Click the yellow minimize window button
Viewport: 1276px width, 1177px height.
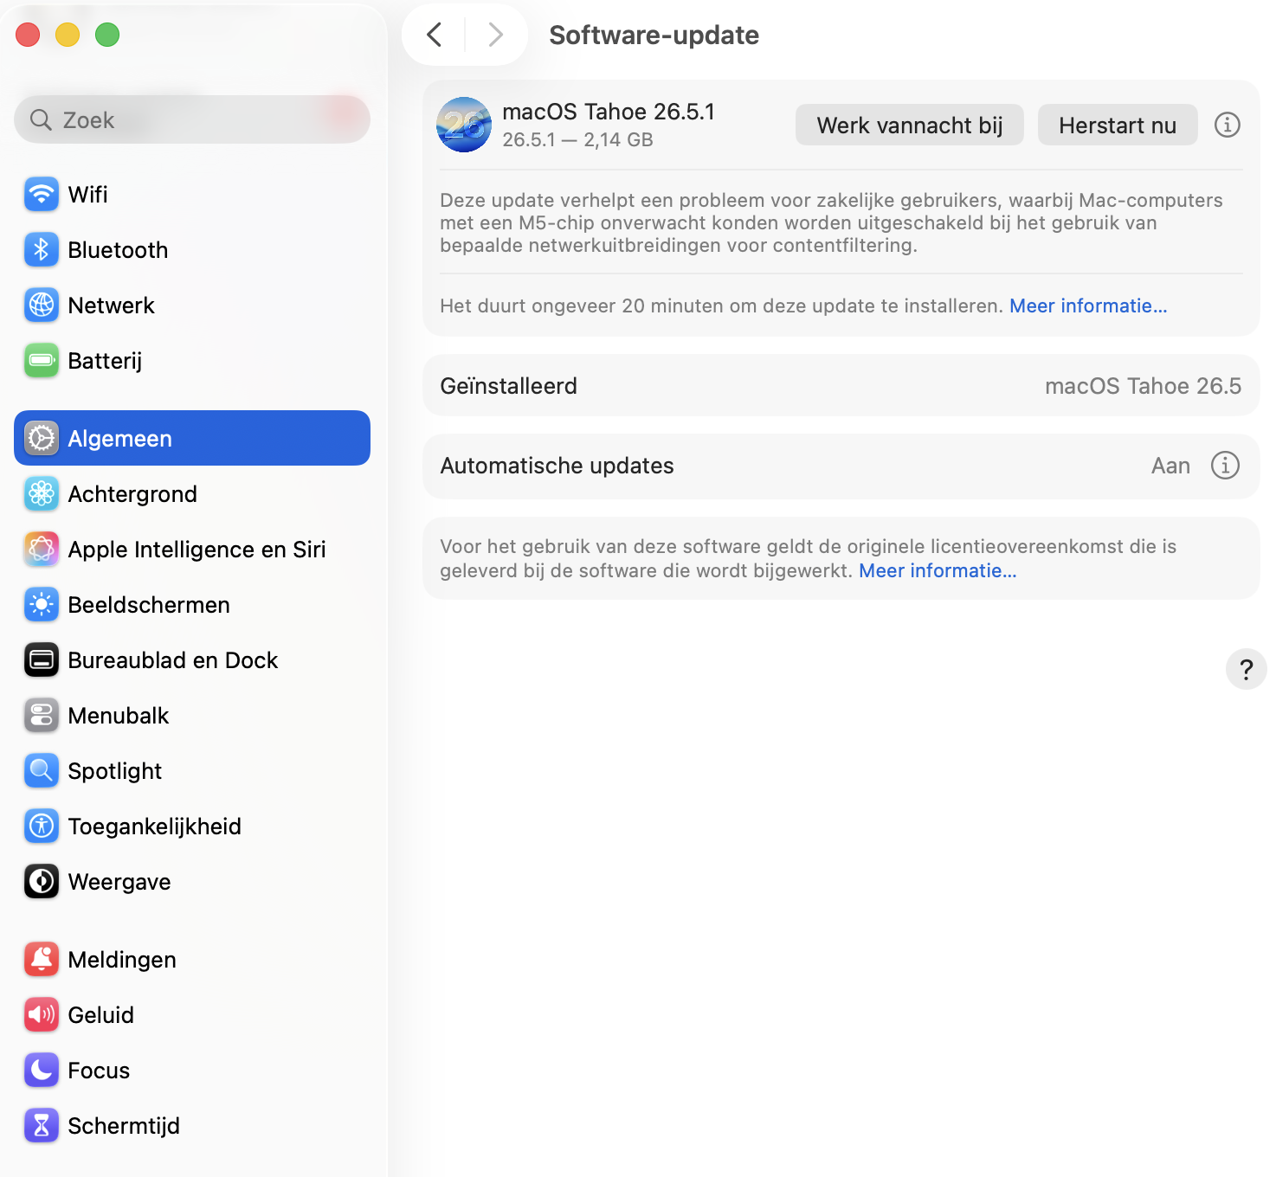pyautogui.click(x=68, y=35)
